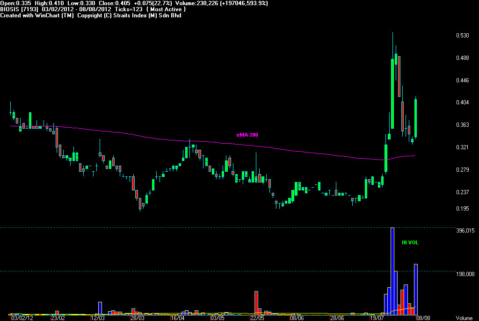Click the Open:0.335 header value
Image resolution: width=479 pixels, height=321 pixels.
pyautogui.click(x=15, y=3)
